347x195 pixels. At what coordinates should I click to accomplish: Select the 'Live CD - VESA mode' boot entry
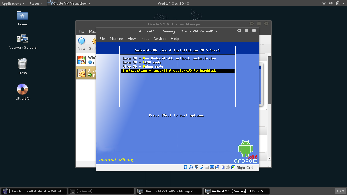click(x=142, y=62)
